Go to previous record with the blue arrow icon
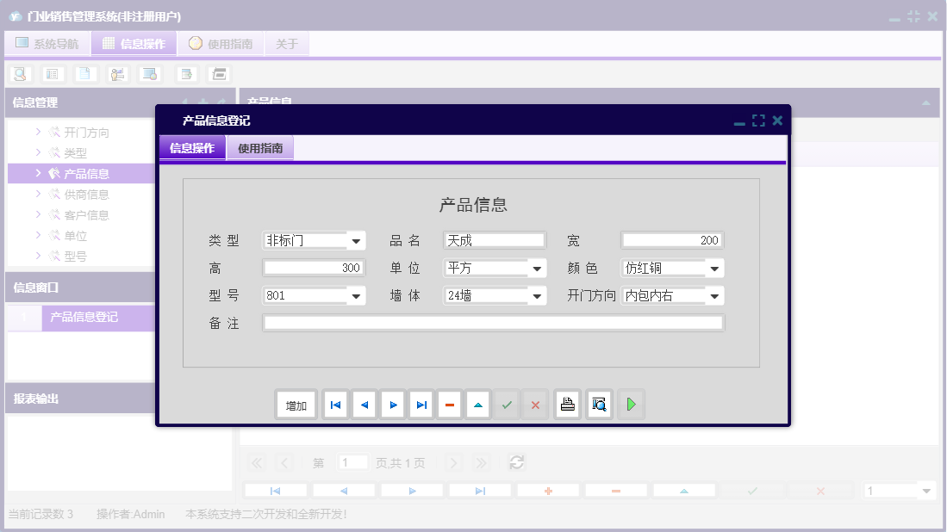Image resolution: width=947 pixels, height=532 pixels. [364, 405]
